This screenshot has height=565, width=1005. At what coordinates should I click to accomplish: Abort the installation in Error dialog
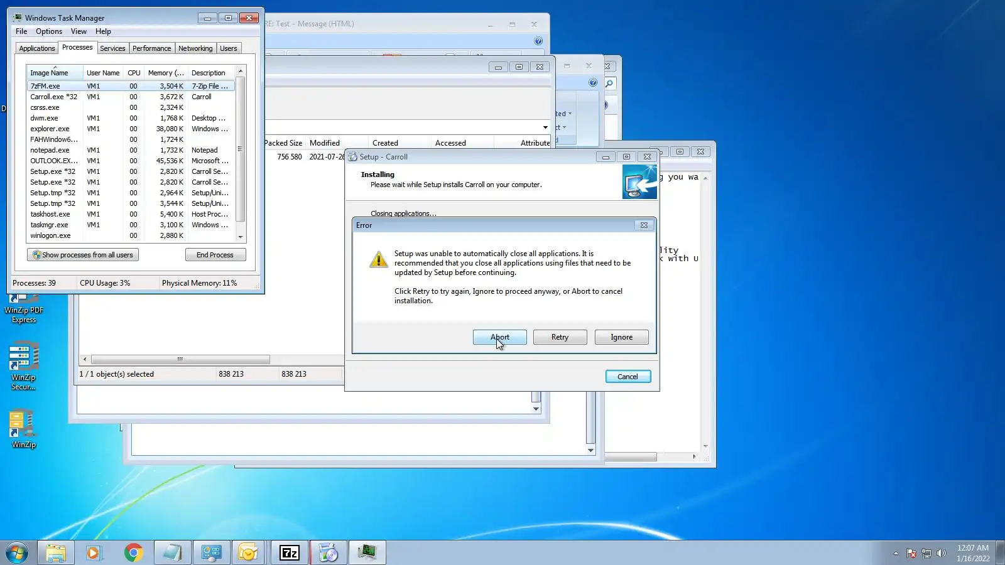pyautogui.click(x=500, y=337)
